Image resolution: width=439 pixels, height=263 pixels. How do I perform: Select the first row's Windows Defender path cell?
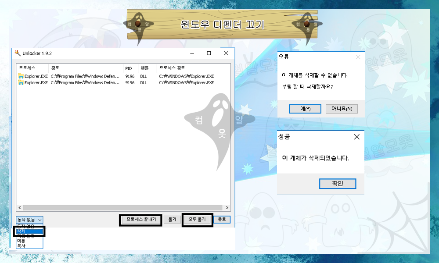pos(85,76)
